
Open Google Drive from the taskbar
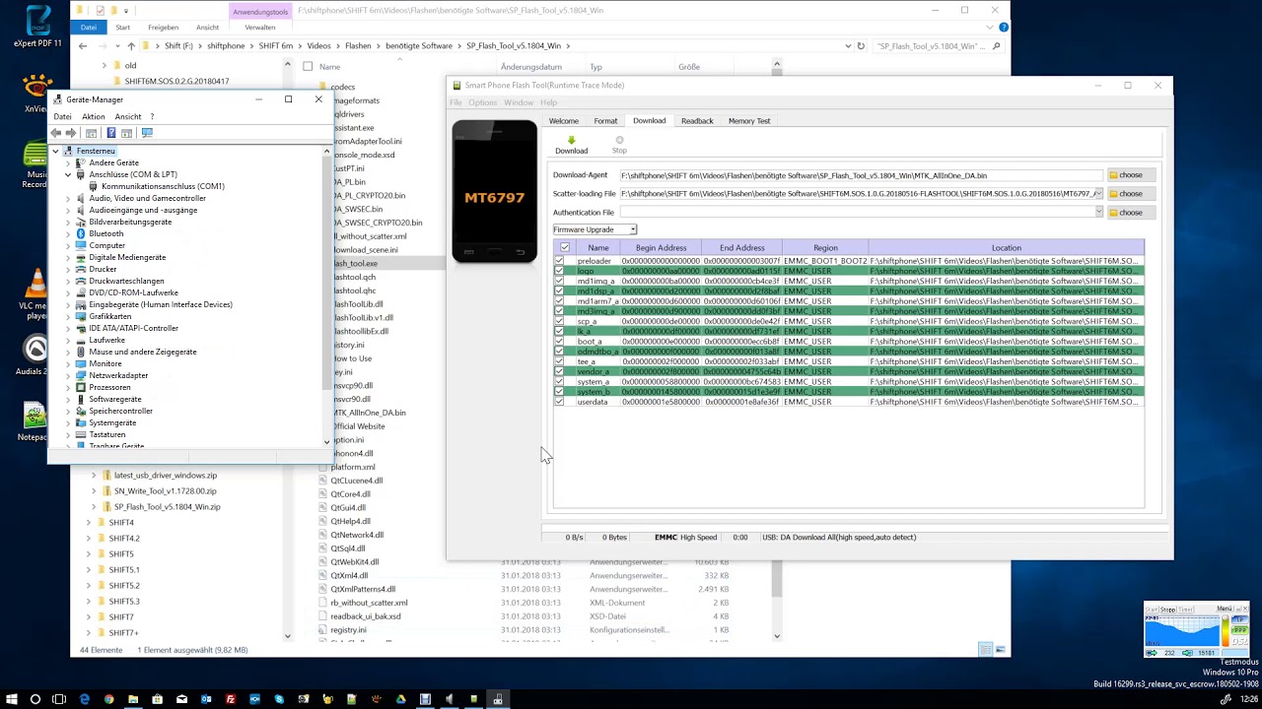pos(400,699)
